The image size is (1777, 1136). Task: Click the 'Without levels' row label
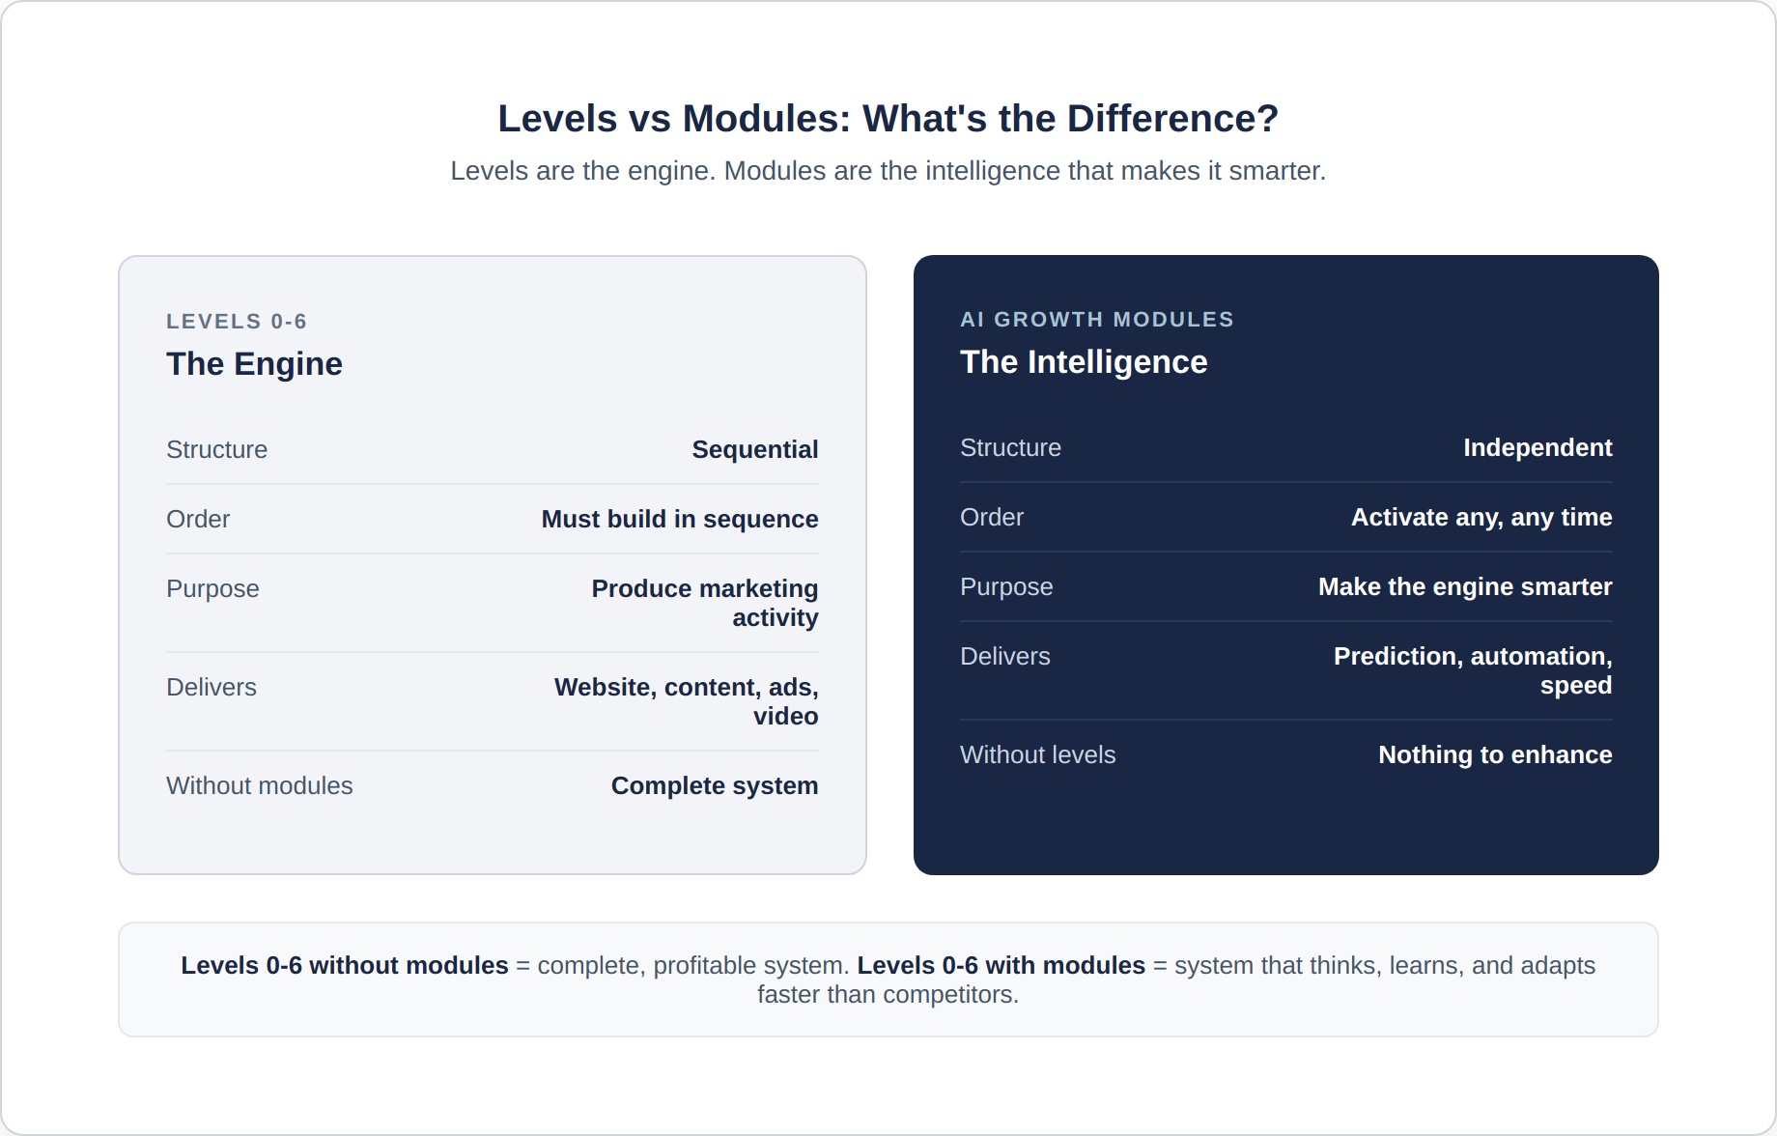[1038, 755]
